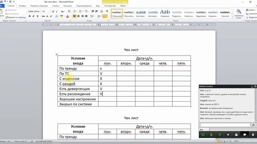This screenshot has height=144, width=257.
Task: Open the Ссылки ribbon tab
Action: point(55,6)
